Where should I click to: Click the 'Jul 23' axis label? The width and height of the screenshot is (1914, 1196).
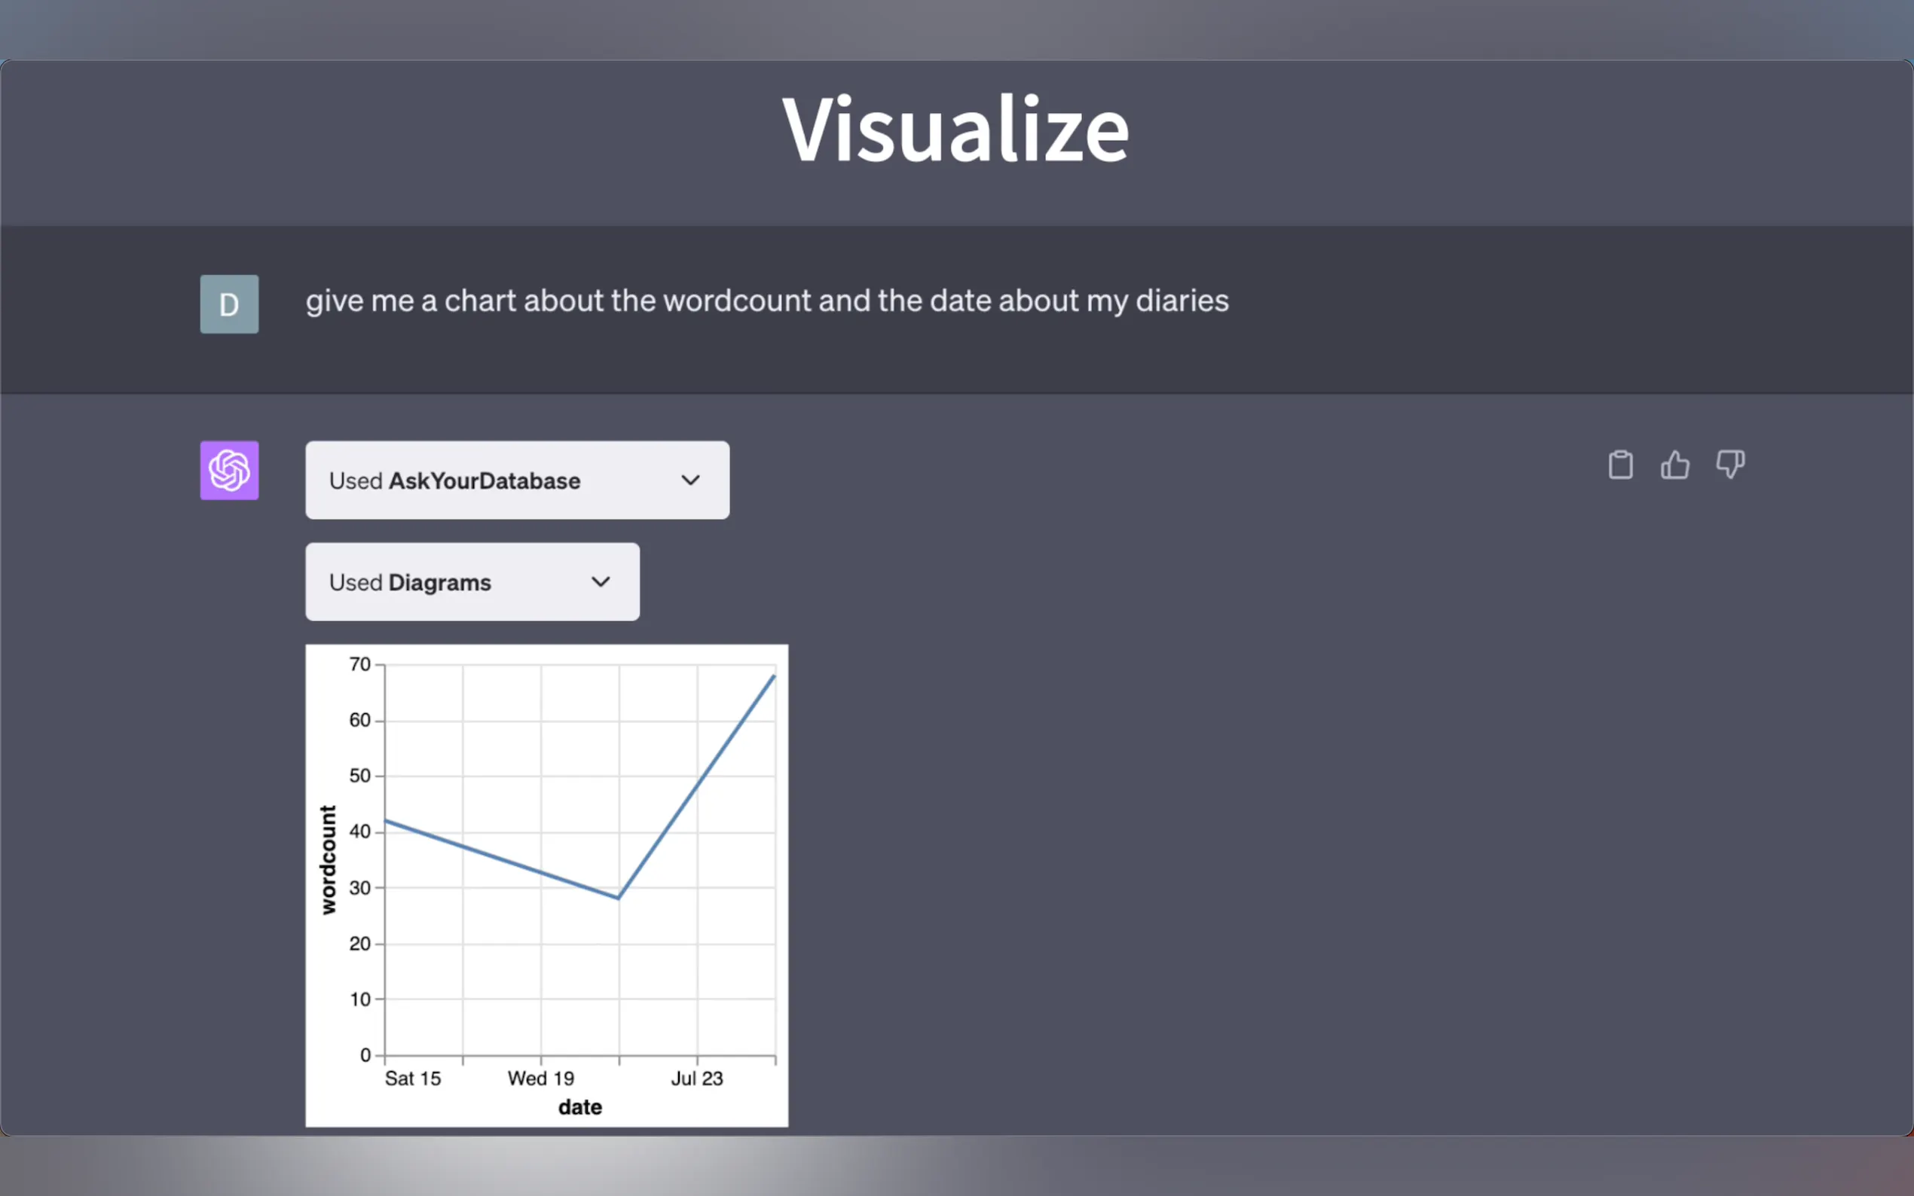pos(696,1079)
